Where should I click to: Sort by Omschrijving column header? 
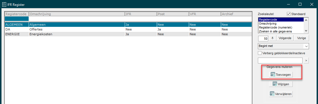[77, 14]
